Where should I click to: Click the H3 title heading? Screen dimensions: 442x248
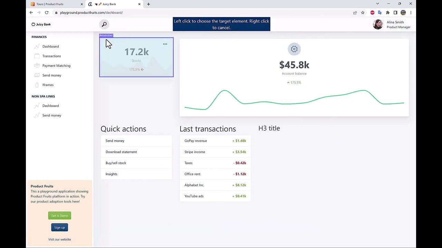pos(269,128)
